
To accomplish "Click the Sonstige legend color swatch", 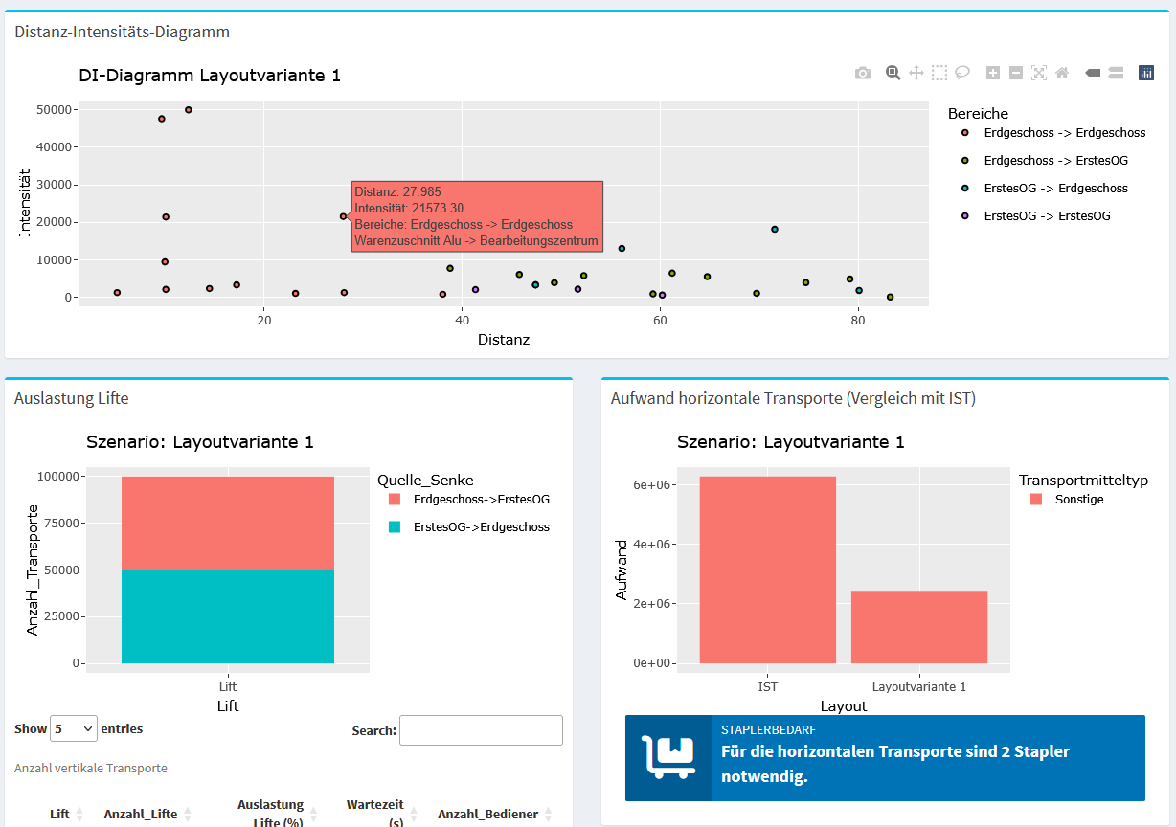I will [x=1036, y=500].
